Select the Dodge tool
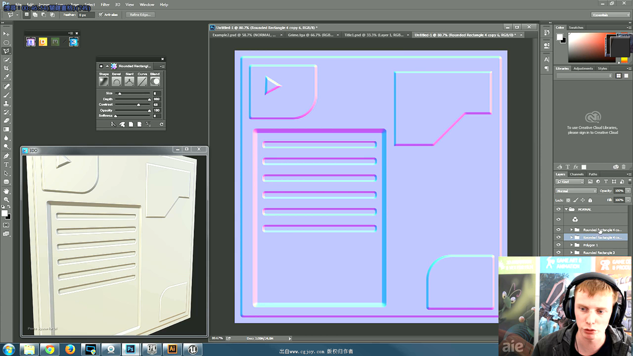This screenshot has width=633, height=356. pos(6,147)
